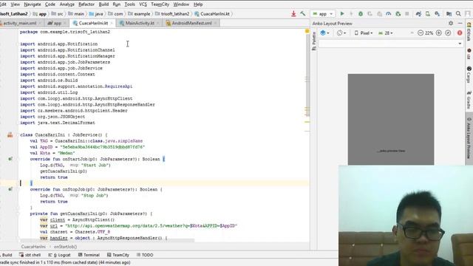Collapse the import block fold marker
Screen dimensions: 473x266
coord(18,44)
